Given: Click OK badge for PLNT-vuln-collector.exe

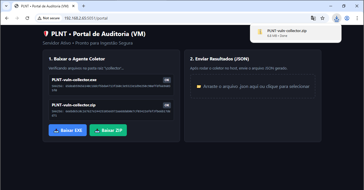Looking at the screenshot, I should (x=167, y=80).
